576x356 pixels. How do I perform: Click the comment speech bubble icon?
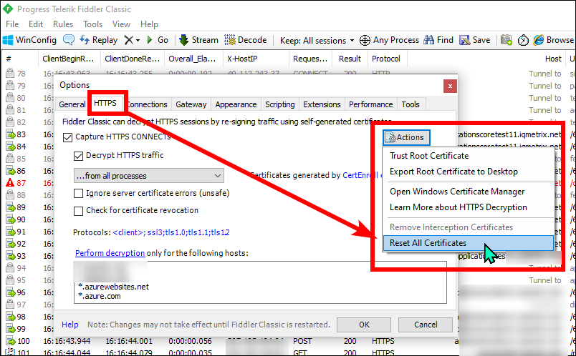click(x=69, y=40)
